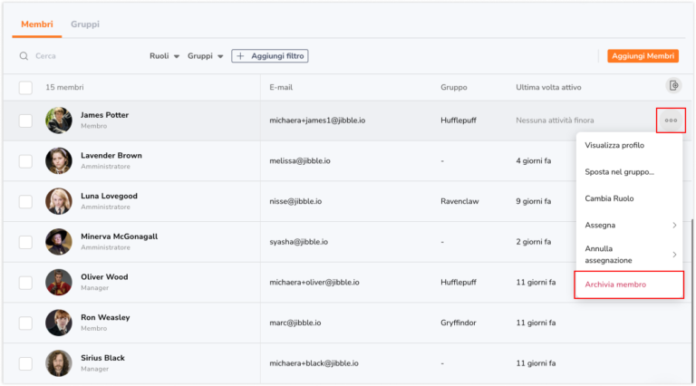Click Minerva McGonagall's avatar
This screenshot has height=386, width=696.
tap(59, 242)
